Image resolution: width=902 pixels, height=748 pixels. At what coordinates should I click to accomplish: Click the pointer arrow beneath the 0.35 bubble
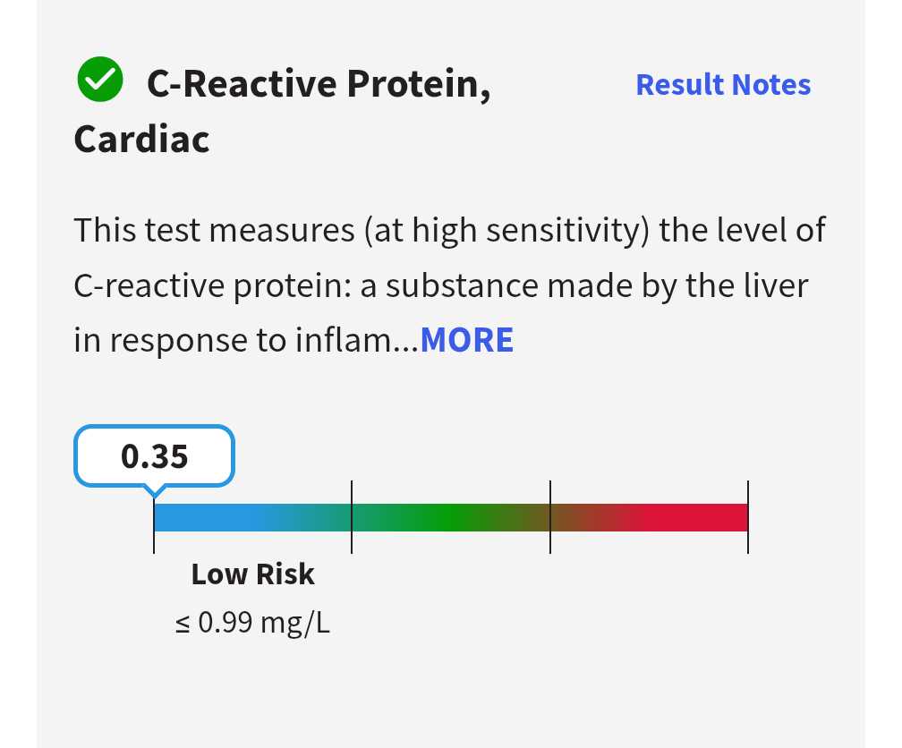pyautogui.click(x=155, y=490)
